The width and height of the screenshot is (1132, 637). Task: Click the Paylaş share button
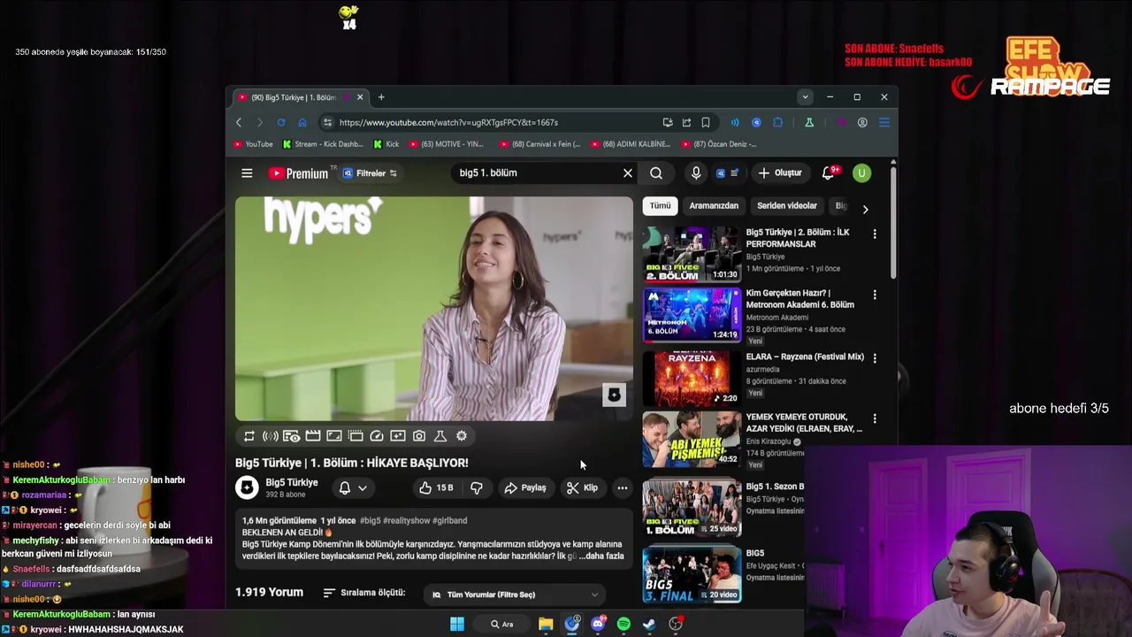tap(525, 487)
